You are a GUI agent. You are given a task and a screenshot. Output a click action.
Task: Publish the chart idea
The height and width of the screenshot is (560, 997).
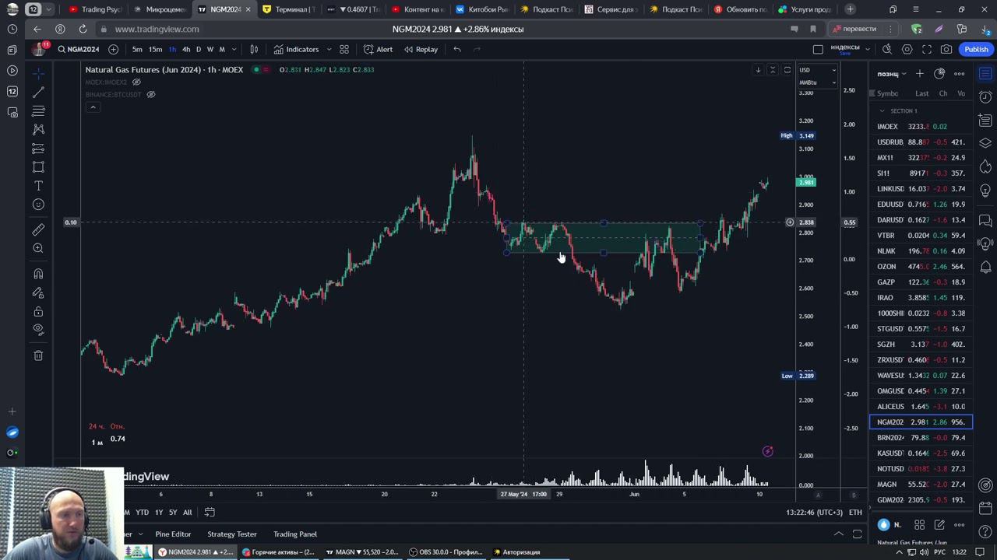976,49
